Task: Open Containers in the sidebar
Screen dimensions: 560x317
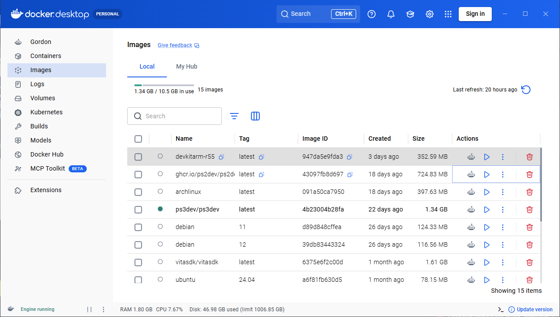Action: click(x=57, y=56)
